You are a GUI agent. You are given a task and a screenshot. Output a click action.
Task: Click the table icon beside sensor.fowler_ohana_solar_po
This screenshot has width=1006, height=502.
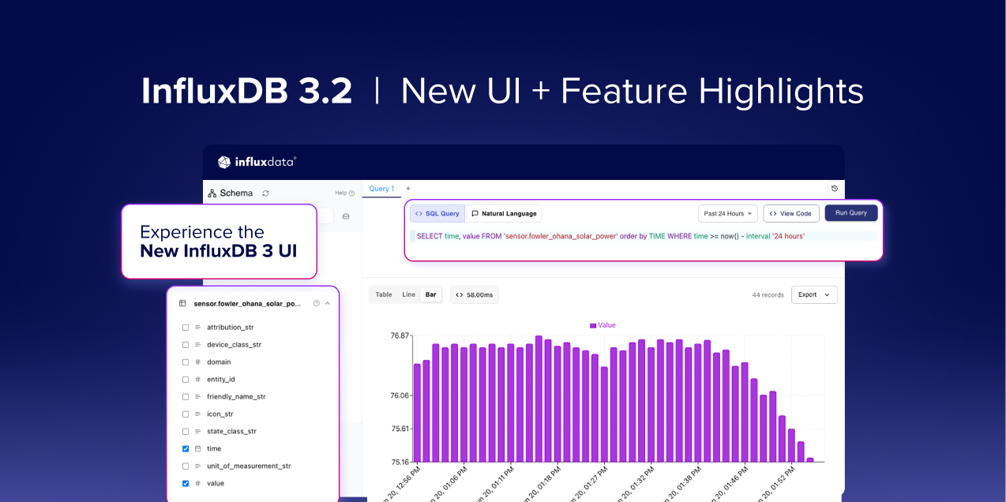(182, 303)
